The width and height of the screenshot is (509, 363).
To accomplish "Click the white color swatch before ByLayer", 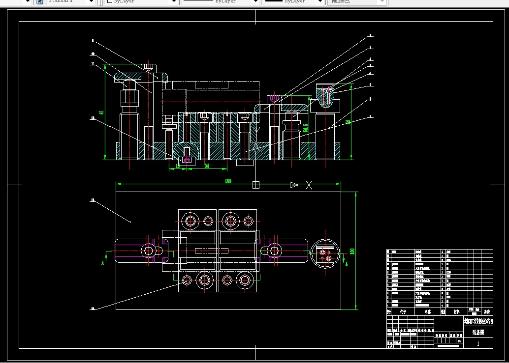I will point(110,1).
